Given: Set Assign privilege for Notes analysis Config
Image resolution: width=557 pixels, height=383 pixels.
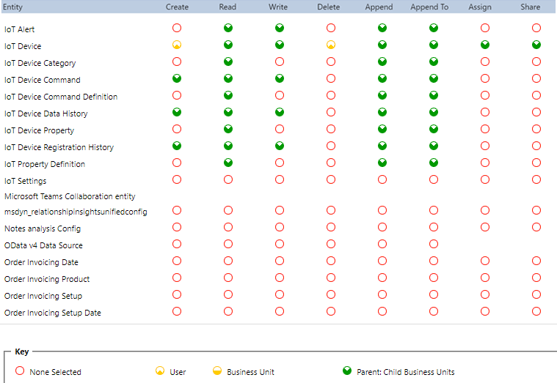Looking at the screenshot, I should 485,227.
